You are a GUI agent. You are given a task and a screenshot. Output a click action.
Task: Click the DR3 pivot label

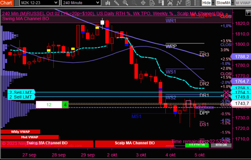204,54
